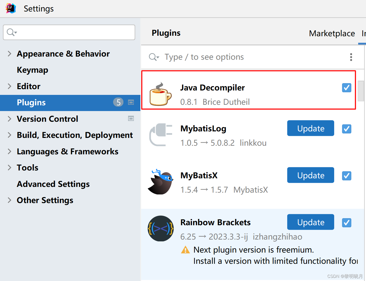This screenshot has height=281, width=366.
Task: Uncheck the Rainbow Brackets plugin checkbox
Action: point(347,223)
